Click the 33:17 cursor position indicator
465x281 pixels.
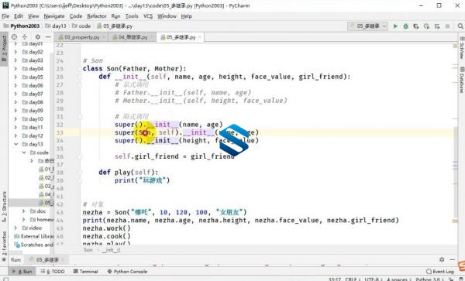click(x=334, y=279)
